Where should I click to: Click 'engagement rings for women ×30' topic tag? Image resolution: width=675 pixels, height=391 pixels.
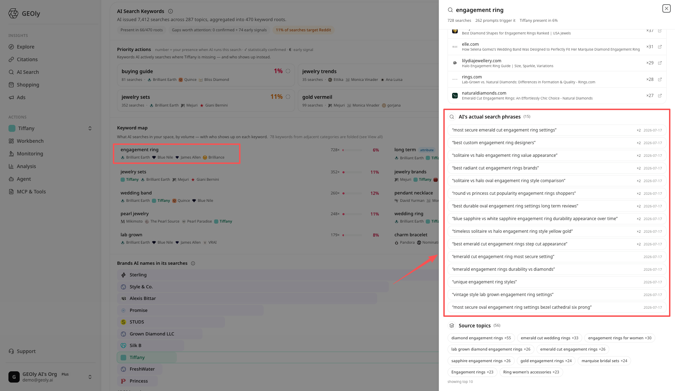pyautogui.click(x=620, y=338)
